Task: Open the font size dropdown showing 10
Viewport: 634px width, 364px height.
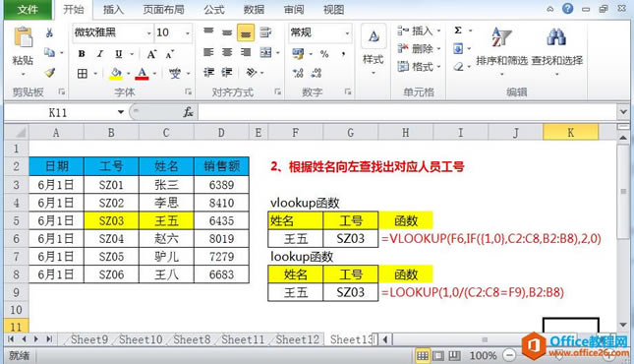Action: [x=188, y=32]
